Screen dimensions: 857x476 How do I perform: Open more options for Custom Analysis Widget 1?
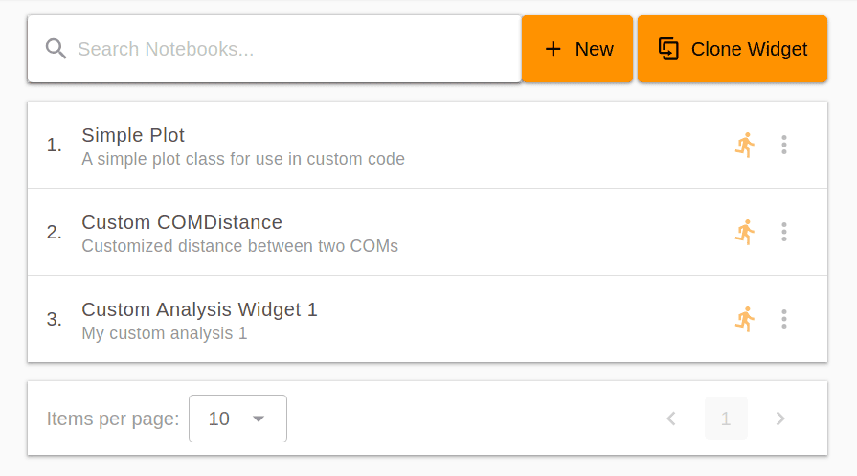click(x=784, y=319)
